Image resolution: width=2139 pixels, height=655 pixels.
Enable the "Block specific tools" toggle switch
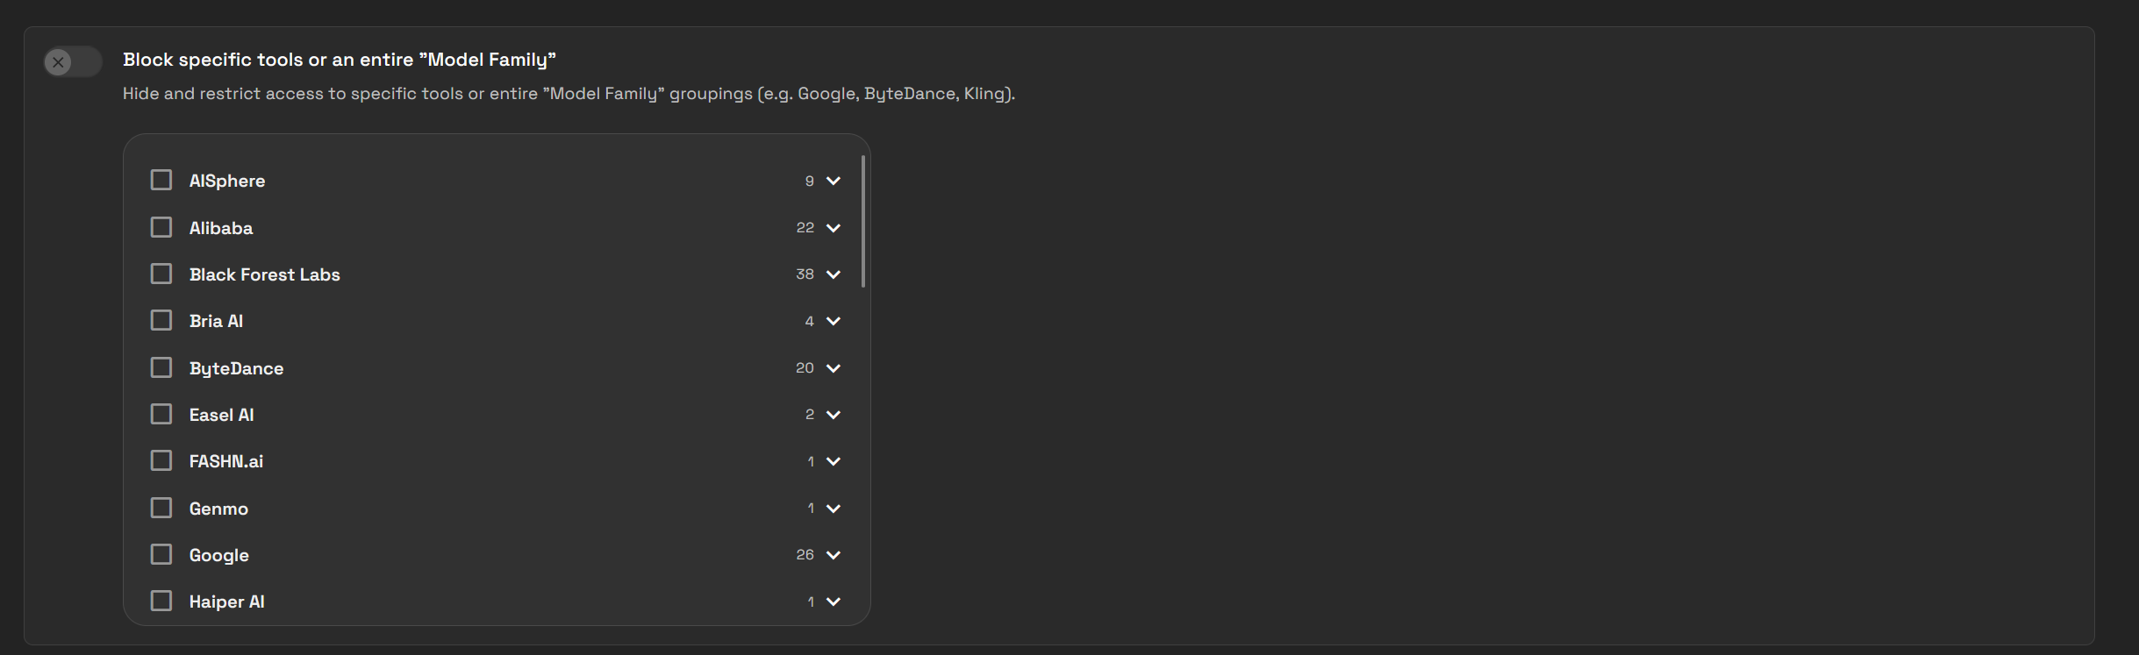(73, 61)
